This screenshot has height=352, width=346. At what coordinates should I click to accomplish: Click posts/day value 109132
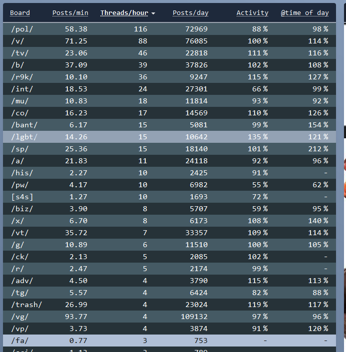[x=194, y=317]
